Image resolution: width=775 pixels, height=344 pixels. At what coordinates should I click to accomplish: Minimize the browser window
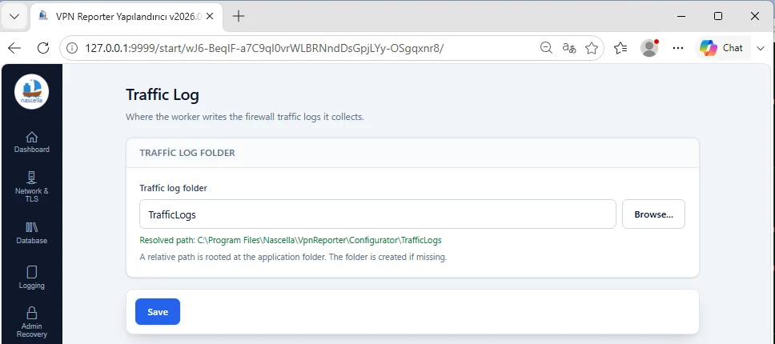682,16
